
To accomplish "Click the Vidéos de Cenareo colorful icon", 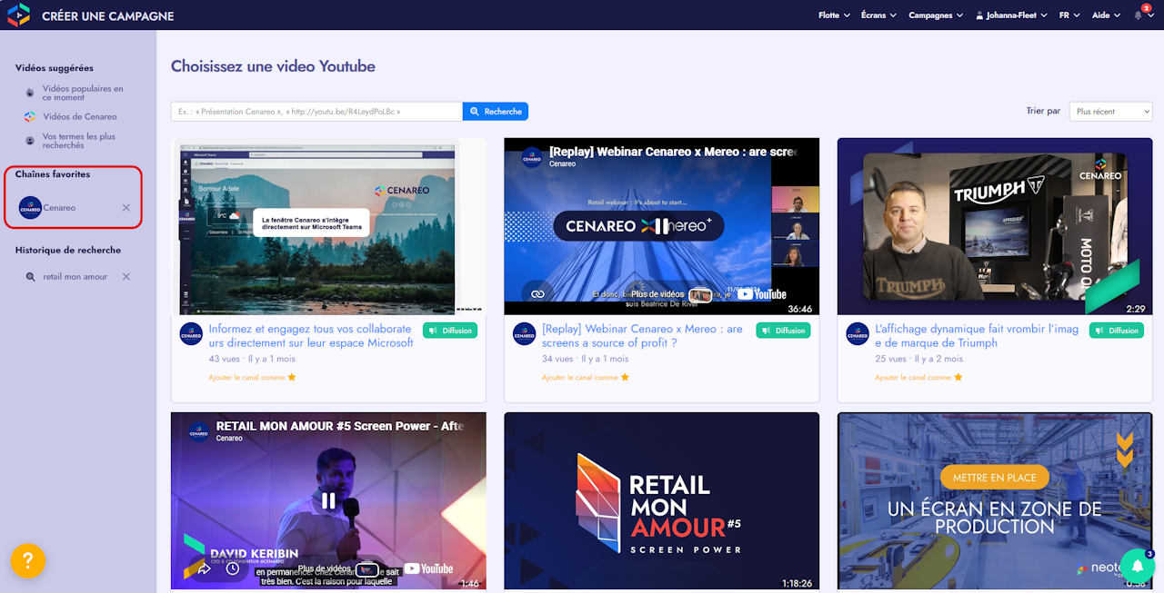I will point(30,116).
